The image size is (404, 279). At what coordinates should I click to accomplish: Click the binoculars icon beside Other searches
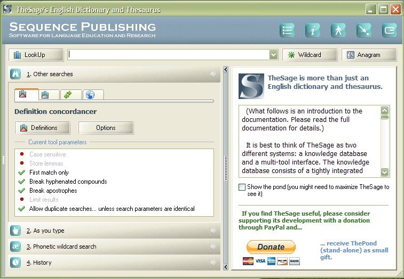[x=15, y=74]
